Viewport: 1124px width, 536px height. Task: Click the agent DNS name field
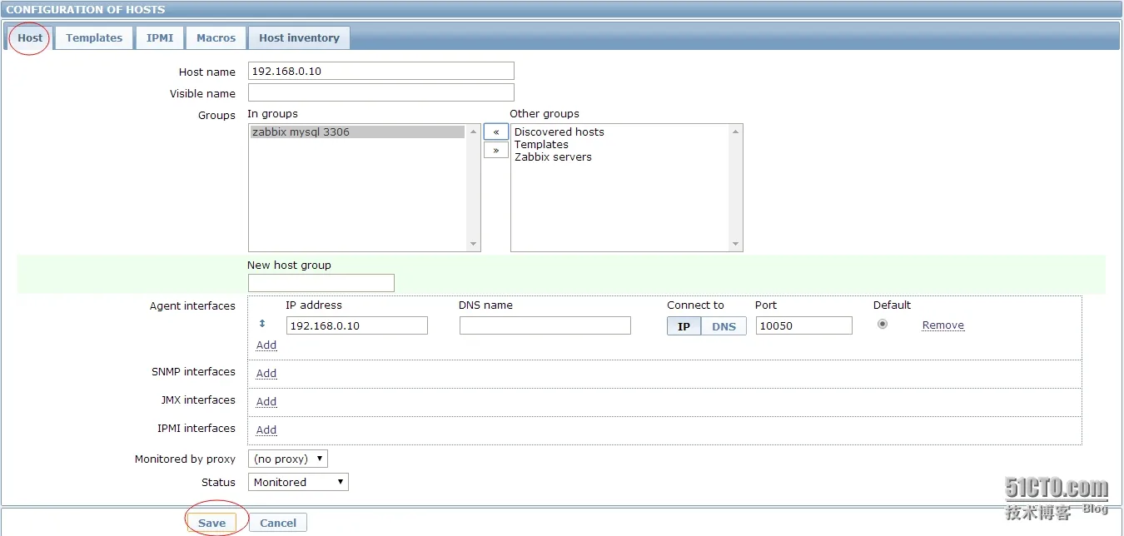tap(545, 325)
